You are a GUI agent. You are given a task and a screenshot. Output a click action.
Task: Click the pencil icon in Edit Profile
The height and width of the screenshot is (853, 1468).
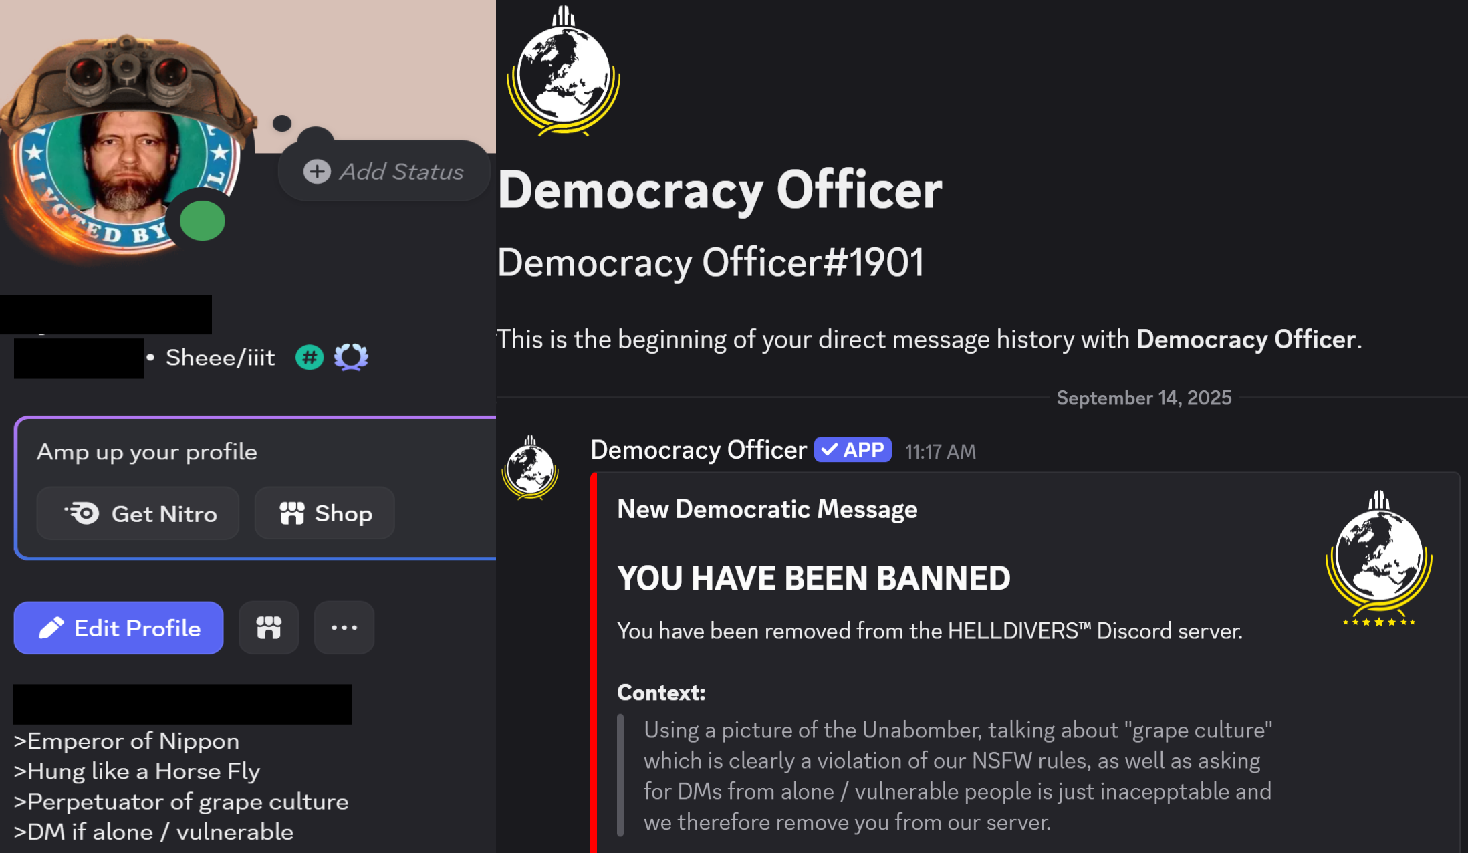click(51, 628)
